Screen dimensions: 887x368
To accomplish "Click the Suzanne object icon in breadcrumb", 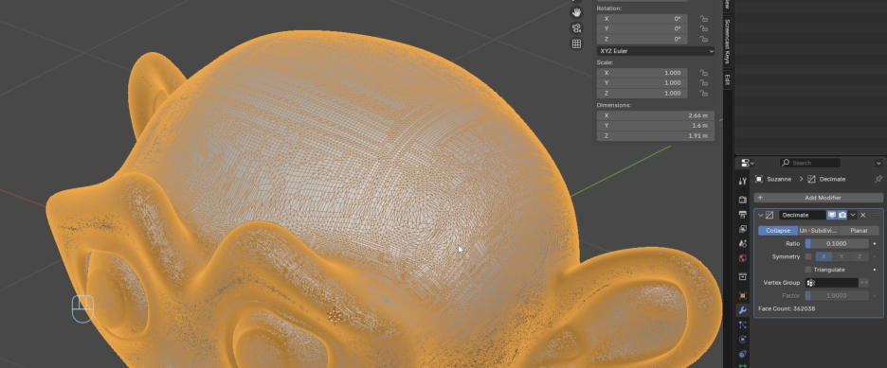I will pyautogui.click(x=758, y=179).
